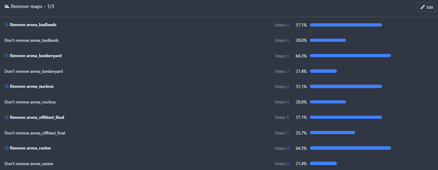Click the 64.3% result bar for Remove arena_ravine
Image resolution: width=438 pixels, height=170 pixels.
point(350,148)
